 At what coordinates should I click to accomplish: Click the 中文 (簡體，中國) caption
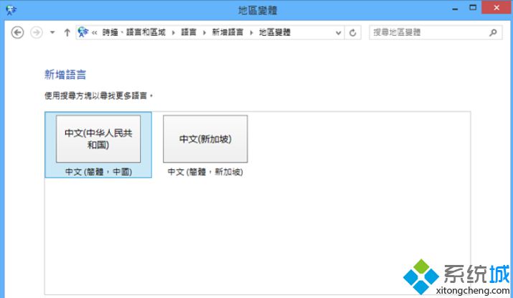98,172
